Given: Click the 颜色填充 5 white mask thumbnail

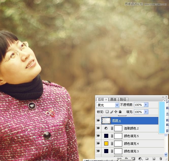Looking at the screenshot, I should click(x=118, y=136).
